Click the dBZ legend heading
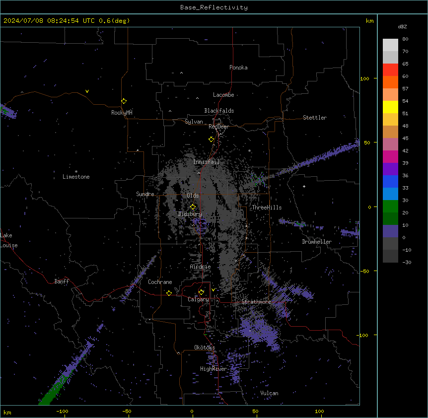 402,26
